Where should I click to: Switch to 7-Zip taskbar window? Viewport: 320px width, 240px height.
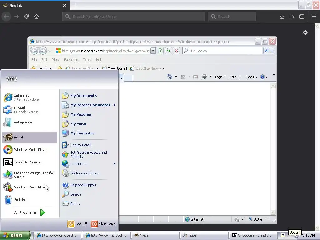[x=253, y=235]
